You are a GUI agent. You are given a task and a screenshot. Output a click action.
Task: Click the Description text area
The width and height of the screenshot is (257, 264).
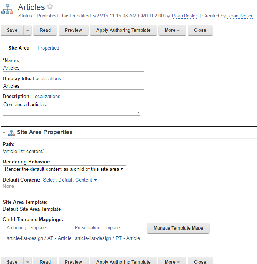pyautogui.click(x=71, y=108)
